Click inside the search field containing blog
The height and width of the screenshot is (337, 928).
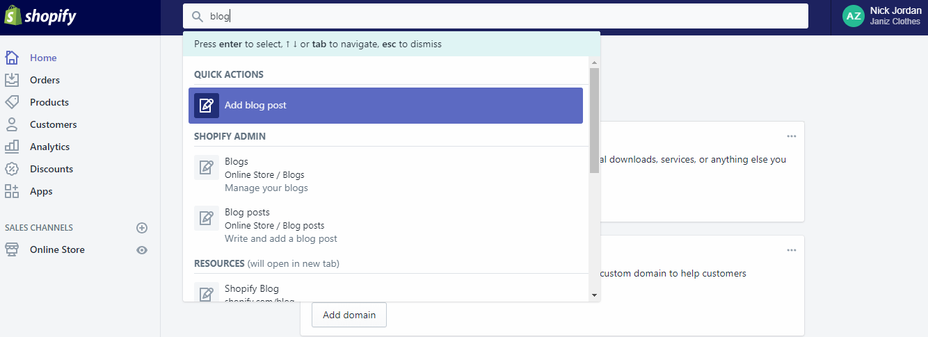[495, 16]
